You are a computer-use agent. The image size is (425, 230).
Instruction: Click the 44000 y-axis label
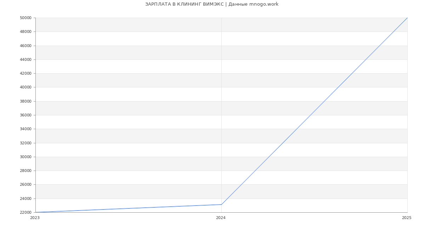[x=25, y=59]
